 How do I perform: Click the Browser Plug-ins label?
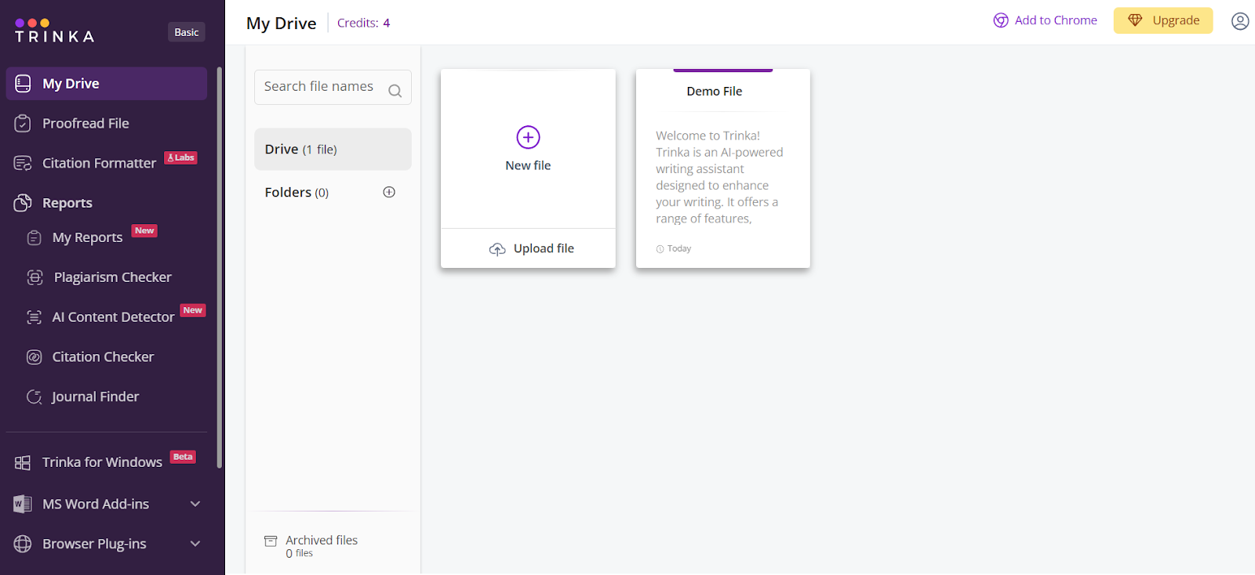coord(94,544)
